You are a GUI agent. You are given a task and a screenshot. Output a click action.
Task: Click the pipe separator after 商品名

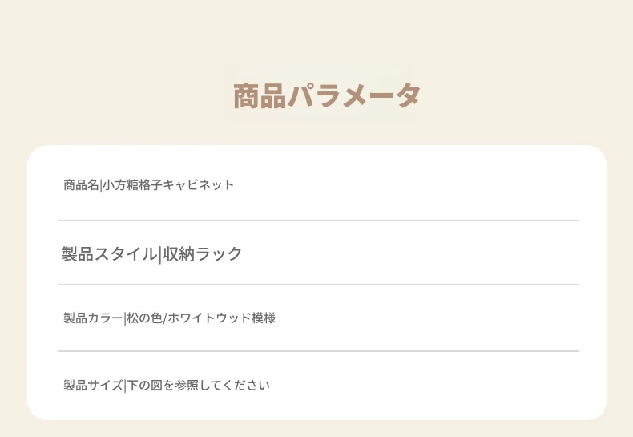click(101, 185)
